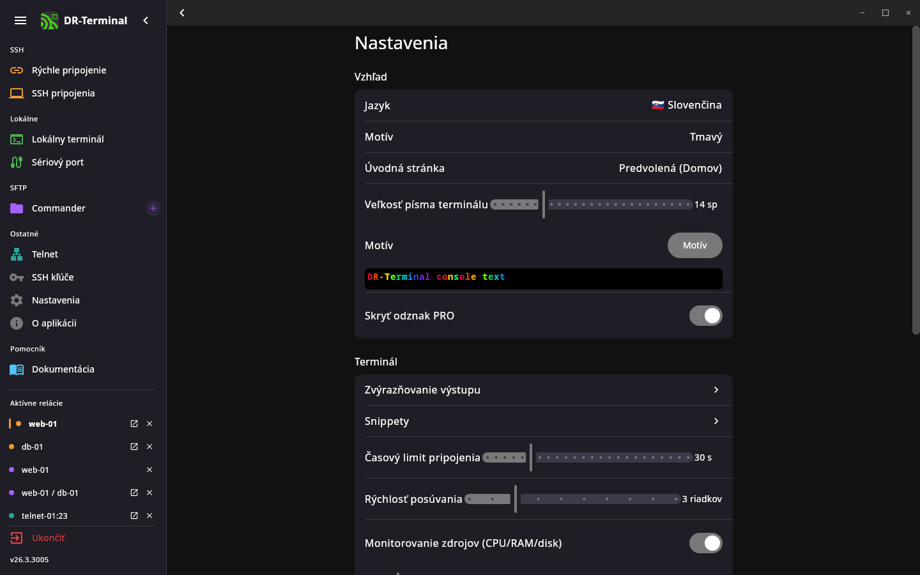
Task: Click the Telnet network icon
Action: click(17, 254)
